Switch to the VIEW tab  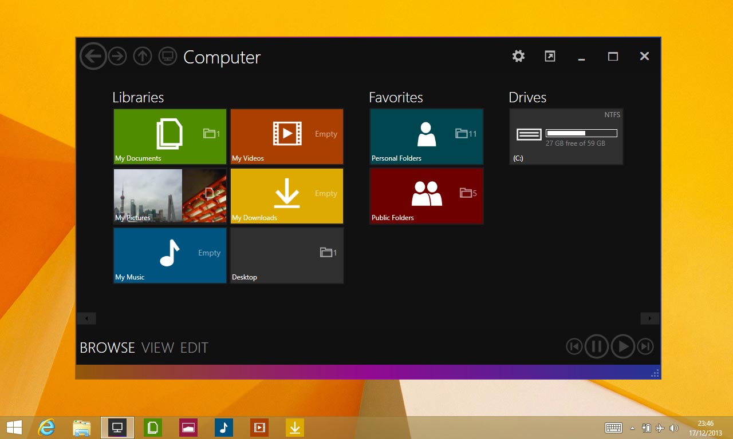157,348
